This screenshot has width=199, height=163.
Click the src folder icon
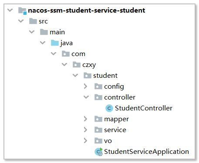(33, 21)
